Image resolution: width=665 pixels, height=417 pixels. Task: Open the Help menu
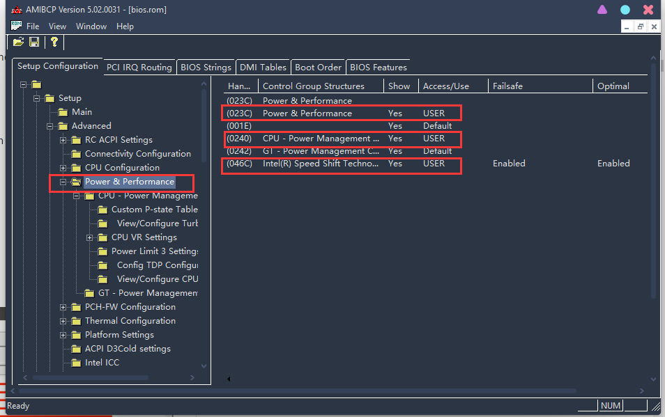(125, 26)
